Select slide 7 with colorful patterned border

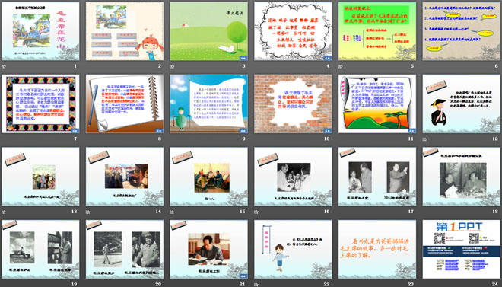point(40,104)
